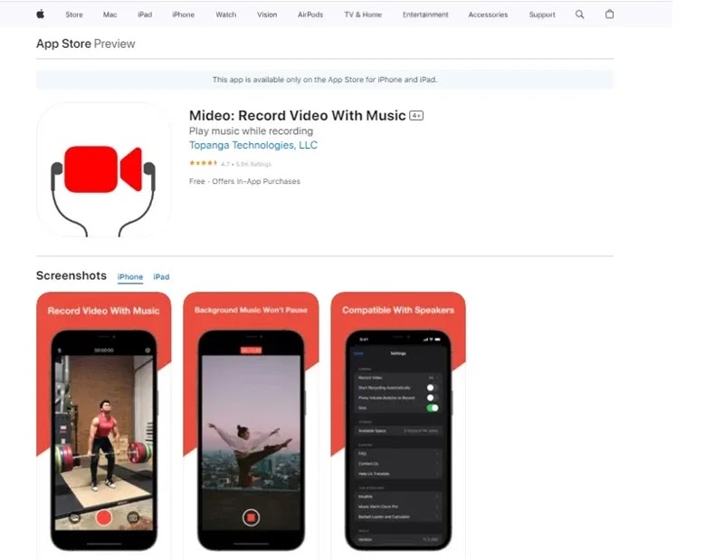The width and height of the screenshot is (724, 559).
Task: Open the search magnifier icon
Action: 579,14
